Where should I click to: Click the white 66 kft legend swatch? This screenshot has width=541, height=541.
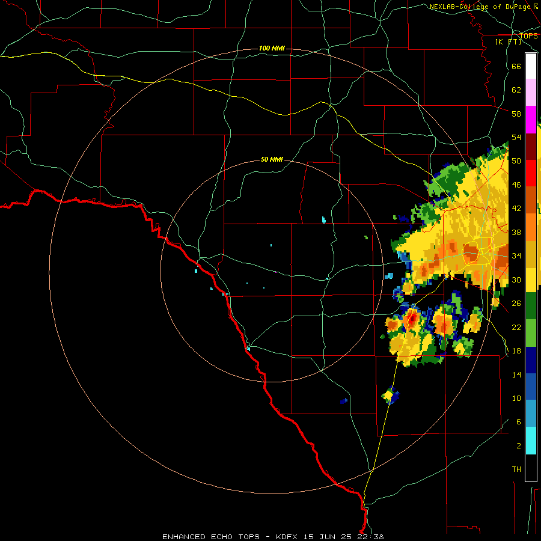click(x=531, y=66)
